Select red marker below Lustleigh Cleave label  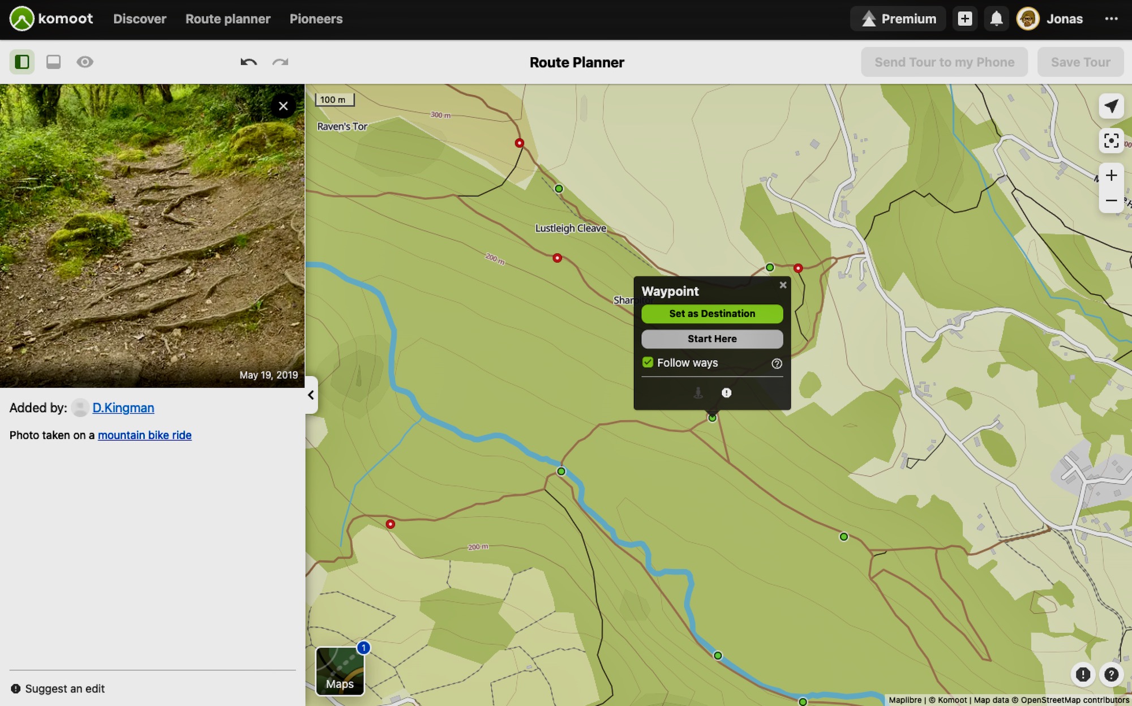(557, 258)
